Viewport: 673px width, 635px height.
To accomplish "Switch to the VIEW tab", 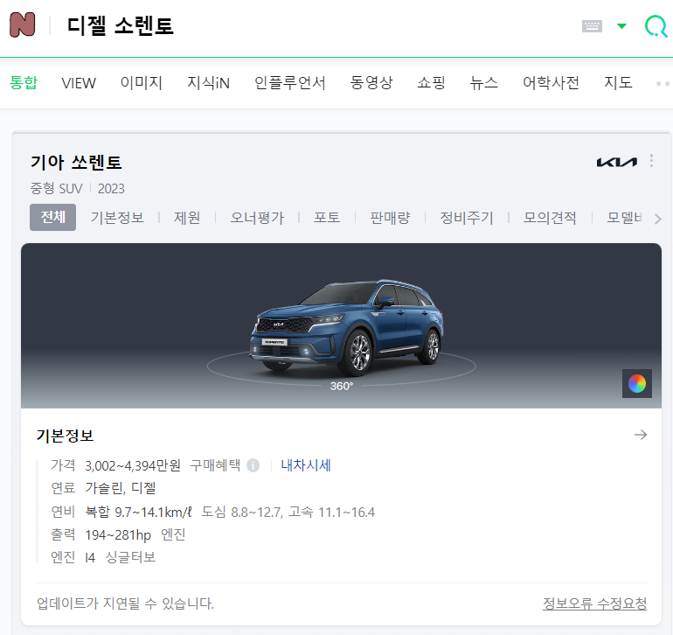I will point(79,83).
